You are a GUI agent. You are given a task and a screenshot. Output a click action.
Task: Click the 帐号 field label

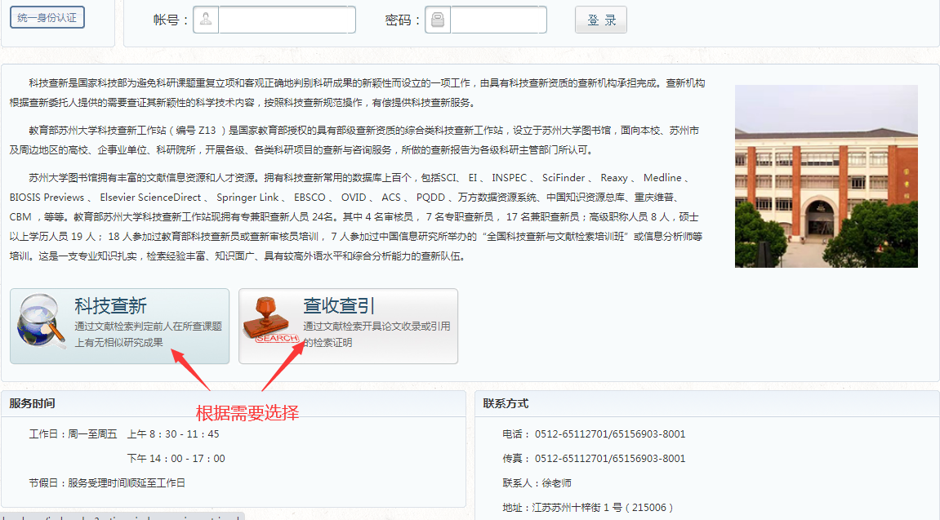171,20
